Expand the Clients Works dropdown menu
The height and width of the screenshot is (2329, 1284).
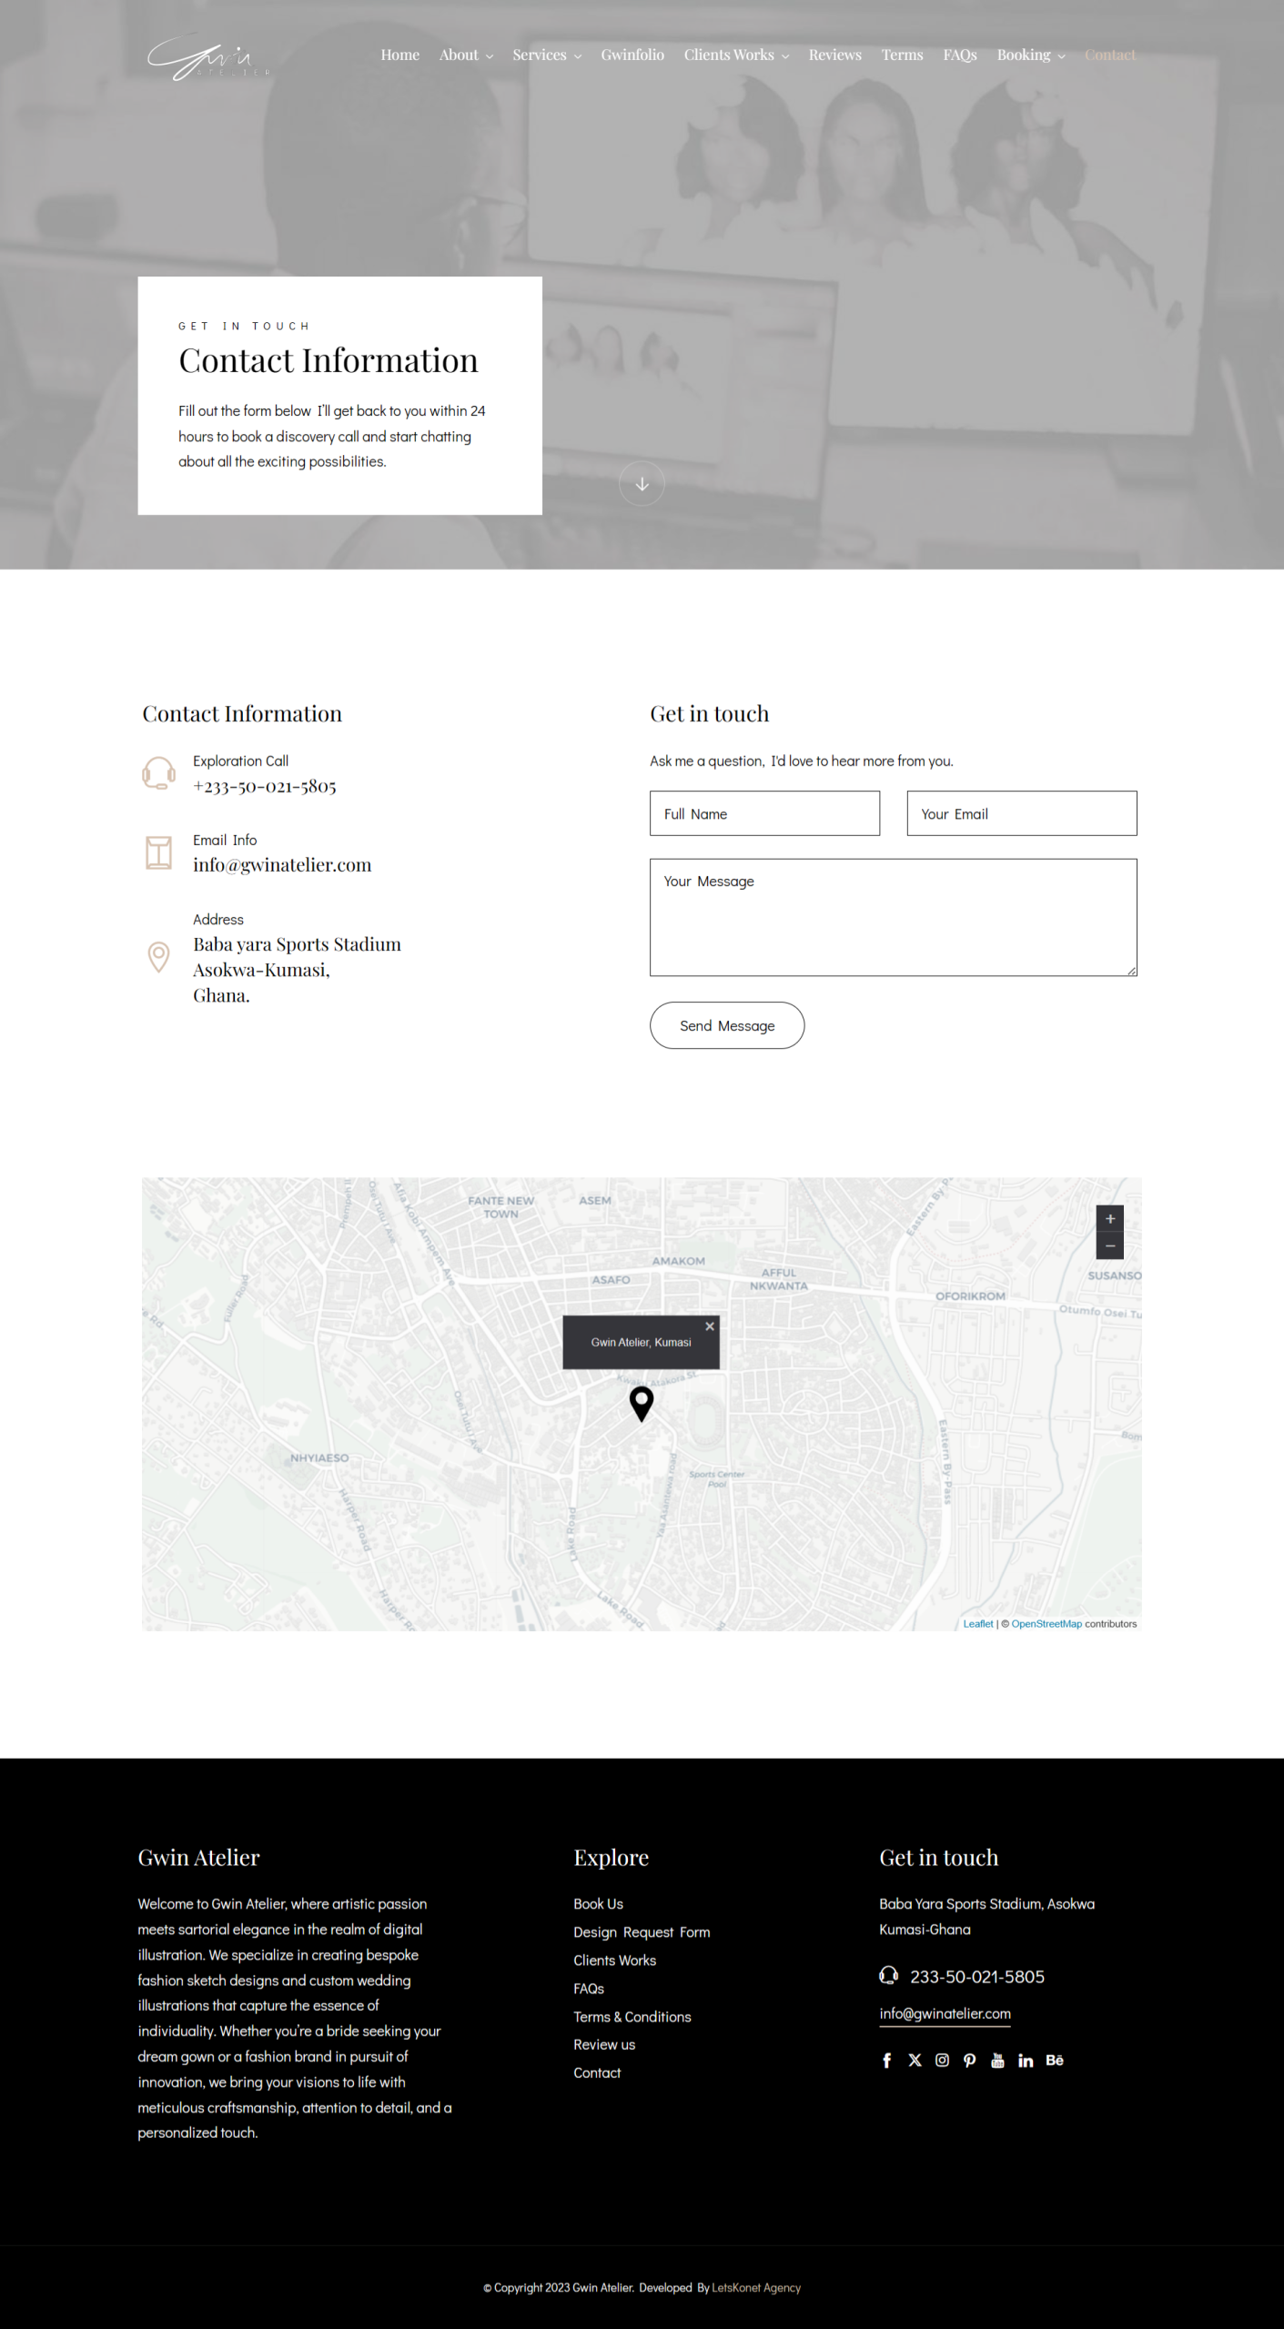pyautogui.click(x=737, y=55)
